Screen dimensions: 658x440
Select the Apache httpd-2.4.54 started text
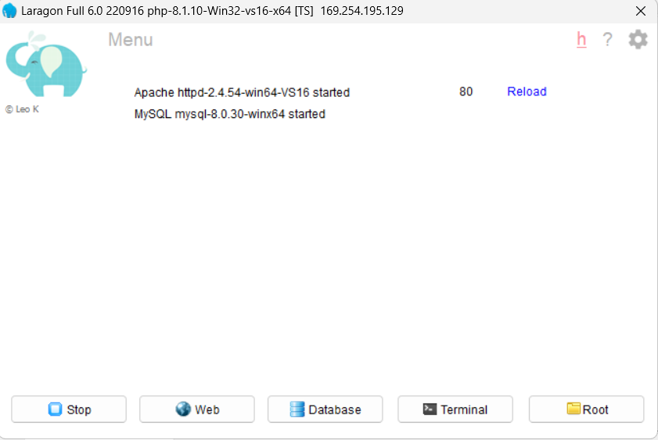click(x=242, y=92)
